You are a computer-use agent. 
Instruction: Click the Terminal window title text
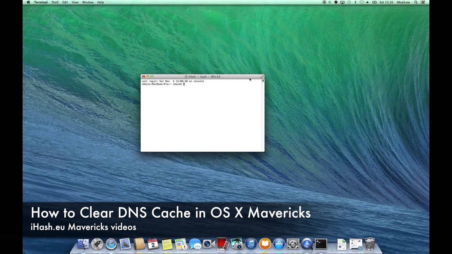pos(204,77)
